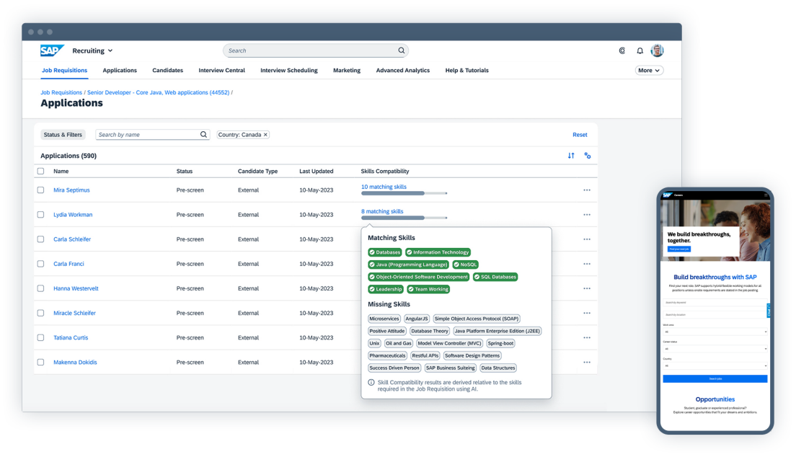796x457 pixels.
Task: Open the Status & Filters panel
Action: click(63, 135)
